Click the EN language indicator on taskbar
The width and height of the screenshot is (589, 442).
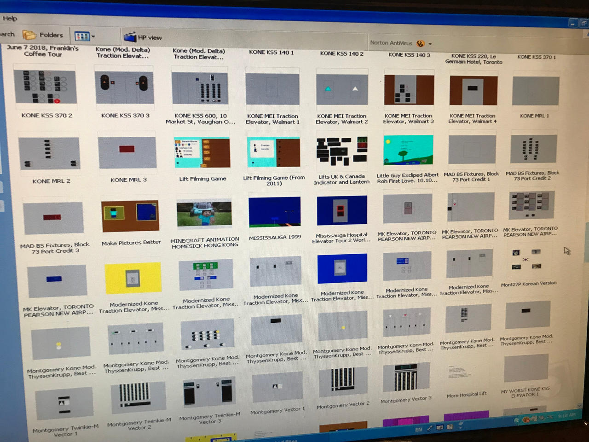418,430
